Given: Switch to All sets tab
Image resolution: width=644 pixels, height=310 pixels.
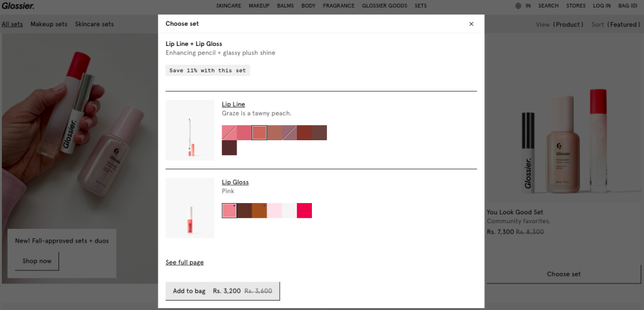Looking at the screenshot, I should (x=13, y=25).
